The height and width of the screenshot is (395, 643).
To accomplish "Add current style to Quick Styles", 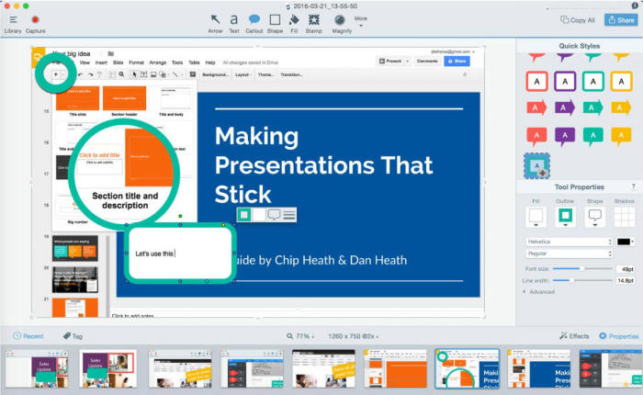I will [536, 165].
